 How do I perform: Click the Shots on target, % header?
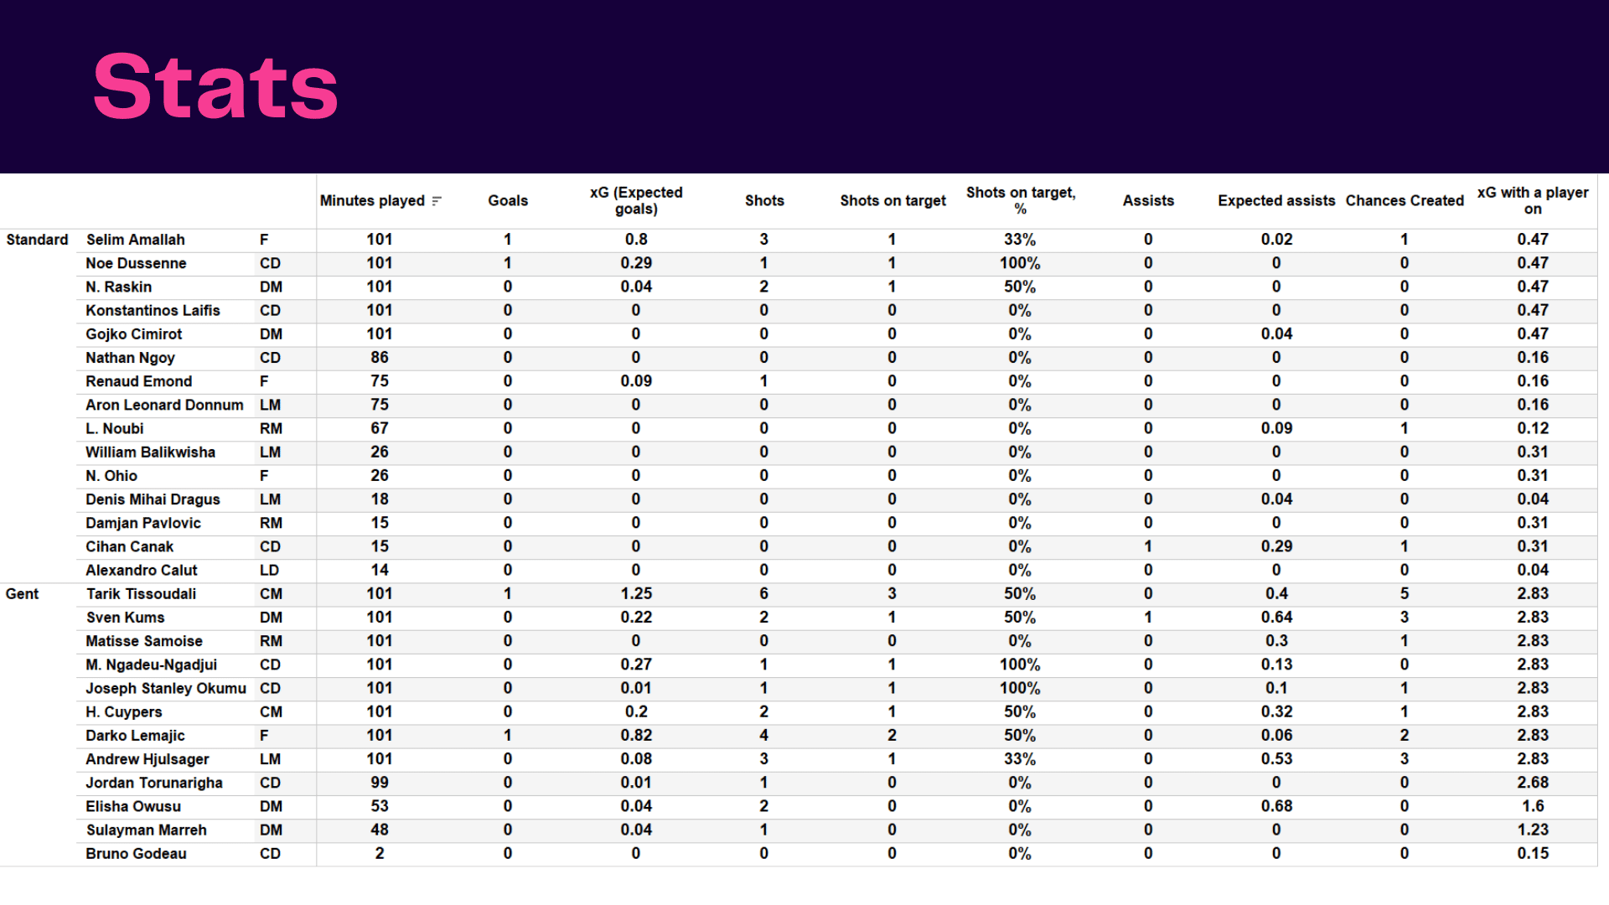(x=1021, y=201)
